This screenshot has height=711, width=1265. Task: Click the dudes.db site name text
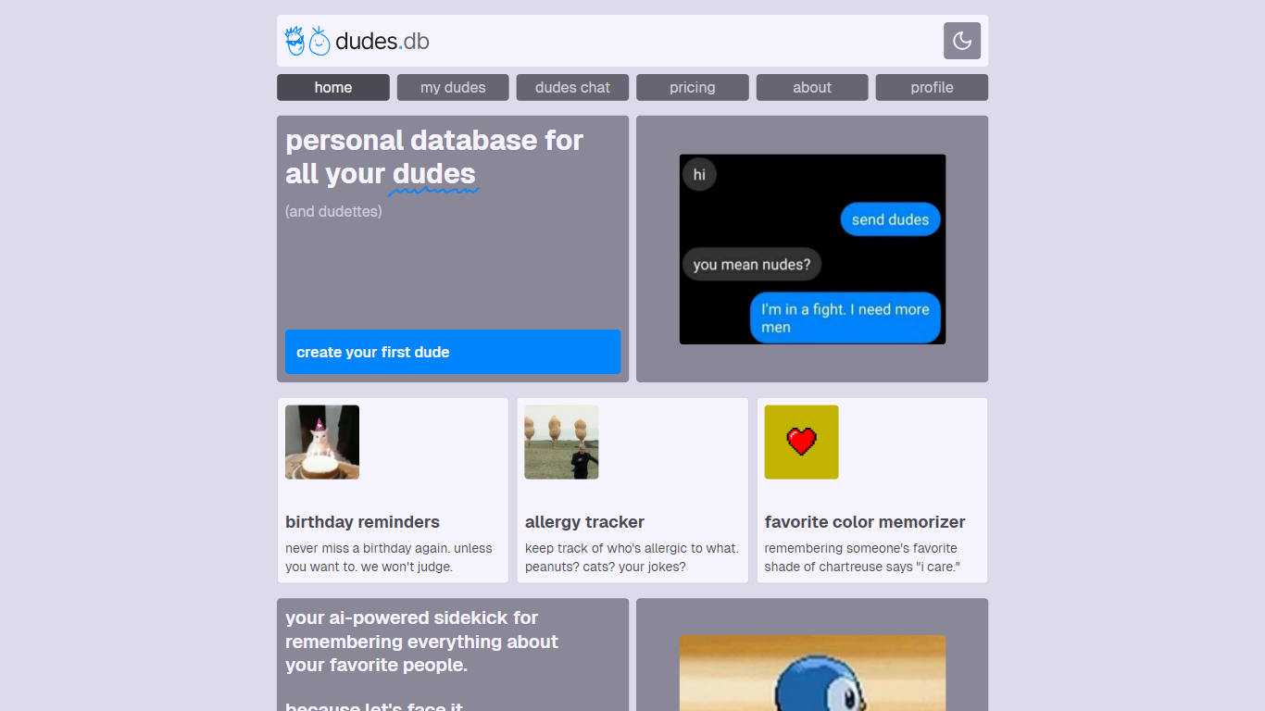pos(382,41)
